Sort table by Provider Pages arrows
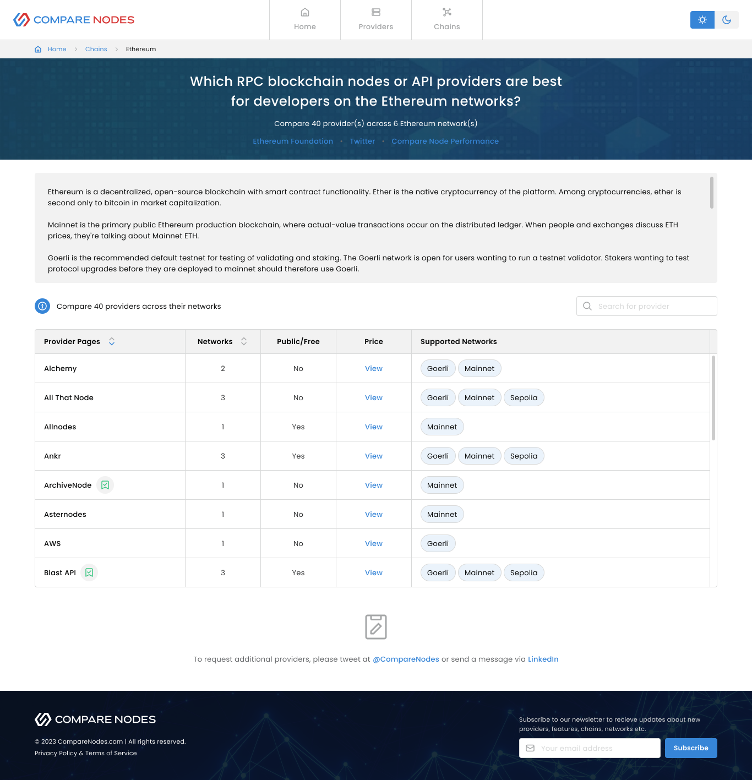 pyautogui.click(x=112, y=341)
